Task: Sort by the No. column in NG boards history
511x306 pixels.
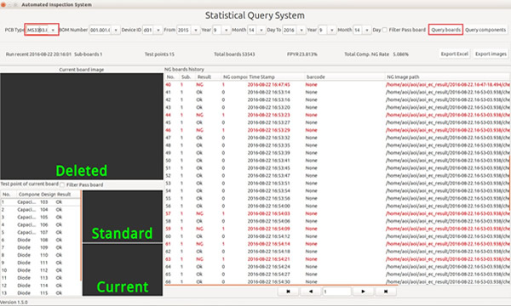Action: pos(172,77)
